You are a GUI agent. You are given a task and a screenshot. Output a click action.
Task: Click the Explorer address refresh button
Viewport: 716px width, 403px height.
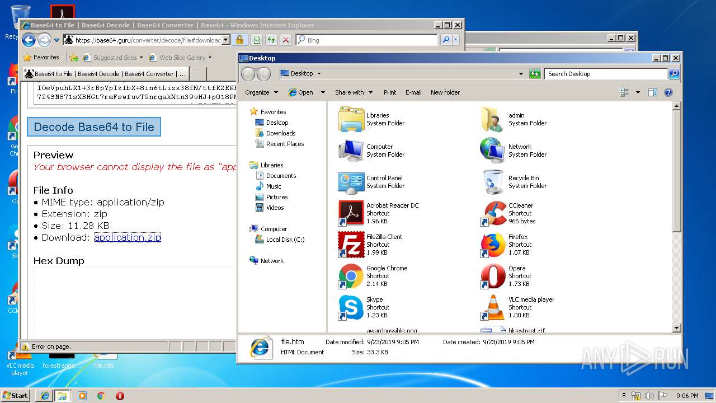(535, 74)
